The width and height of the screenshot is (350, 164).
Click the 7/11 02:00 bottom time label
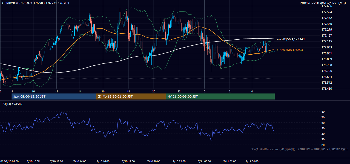click(x=230, y=162)
